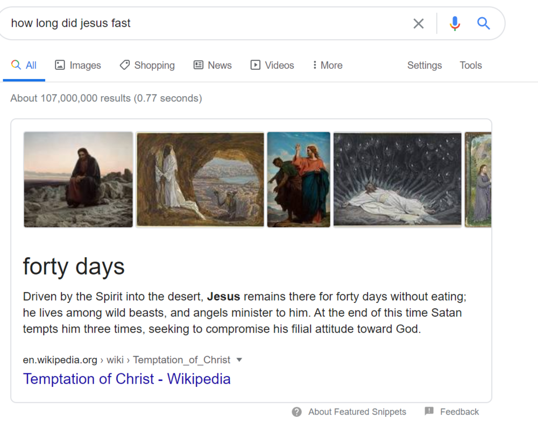Submit search with blue magnifier icon
This screenshot has height=433, width=538.
coord(484,23)
